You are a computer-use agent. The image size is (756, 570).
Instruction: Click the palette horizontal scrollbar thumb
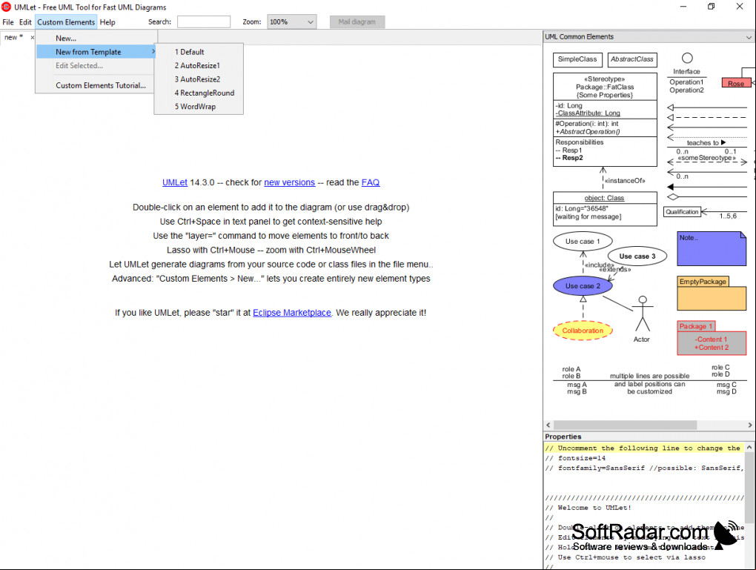point(625,425)
